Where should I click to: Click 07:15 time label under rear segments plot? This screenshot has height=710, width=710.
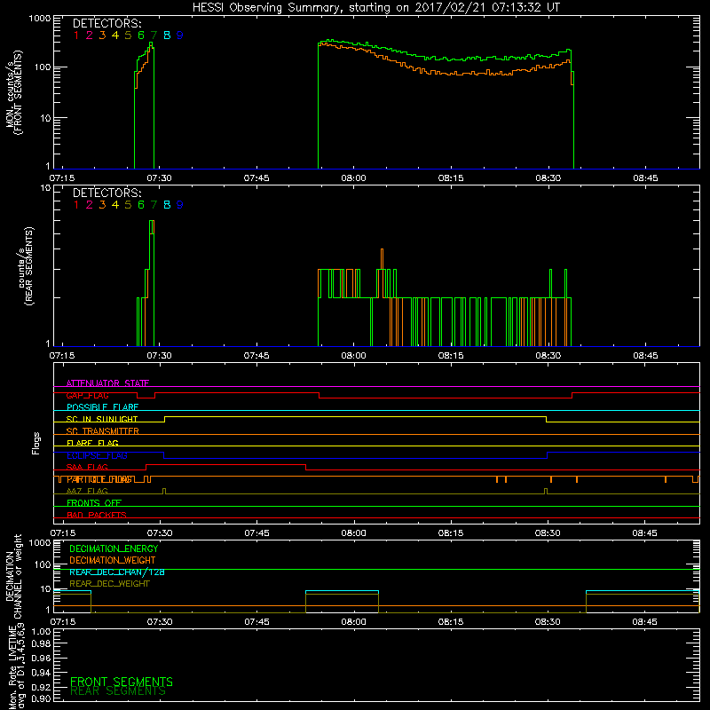[62, 356]
